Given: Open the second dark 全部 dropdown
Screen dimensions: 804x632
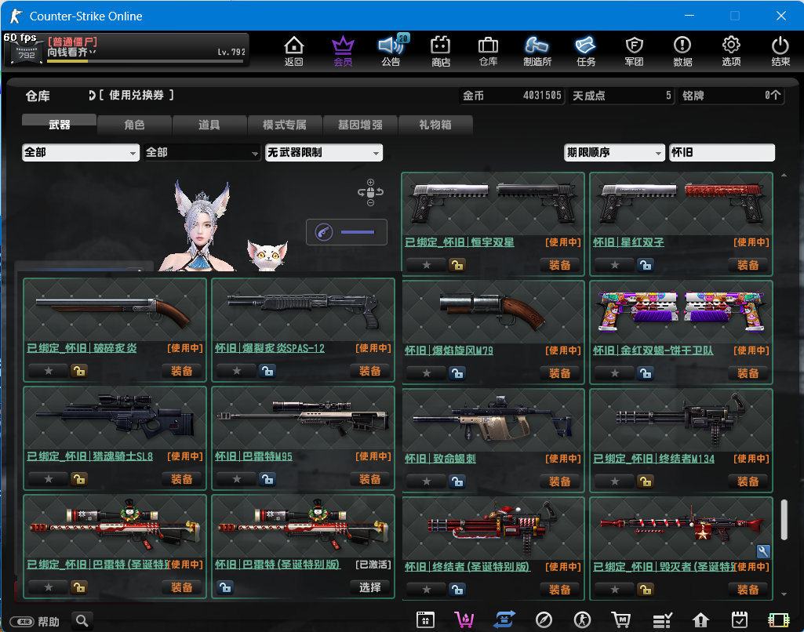Looking at the screenshot, I should (202, 152).
